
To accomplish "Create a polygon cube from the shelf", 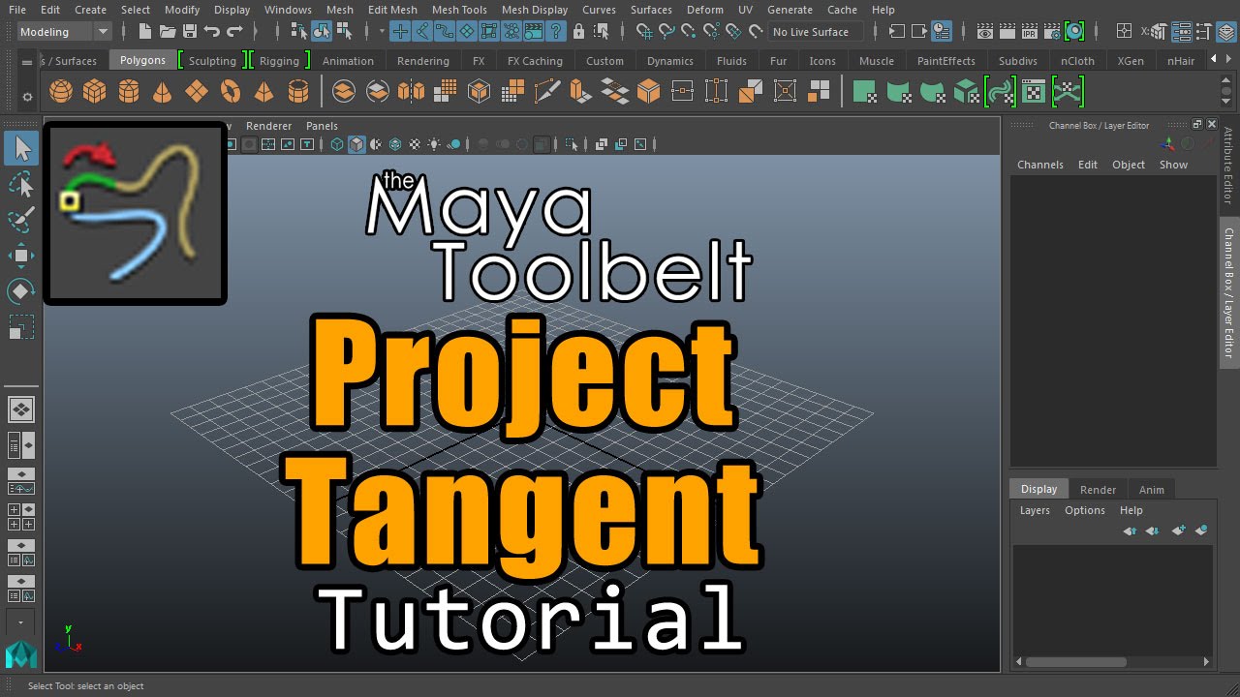I will (x=94, y=92).
